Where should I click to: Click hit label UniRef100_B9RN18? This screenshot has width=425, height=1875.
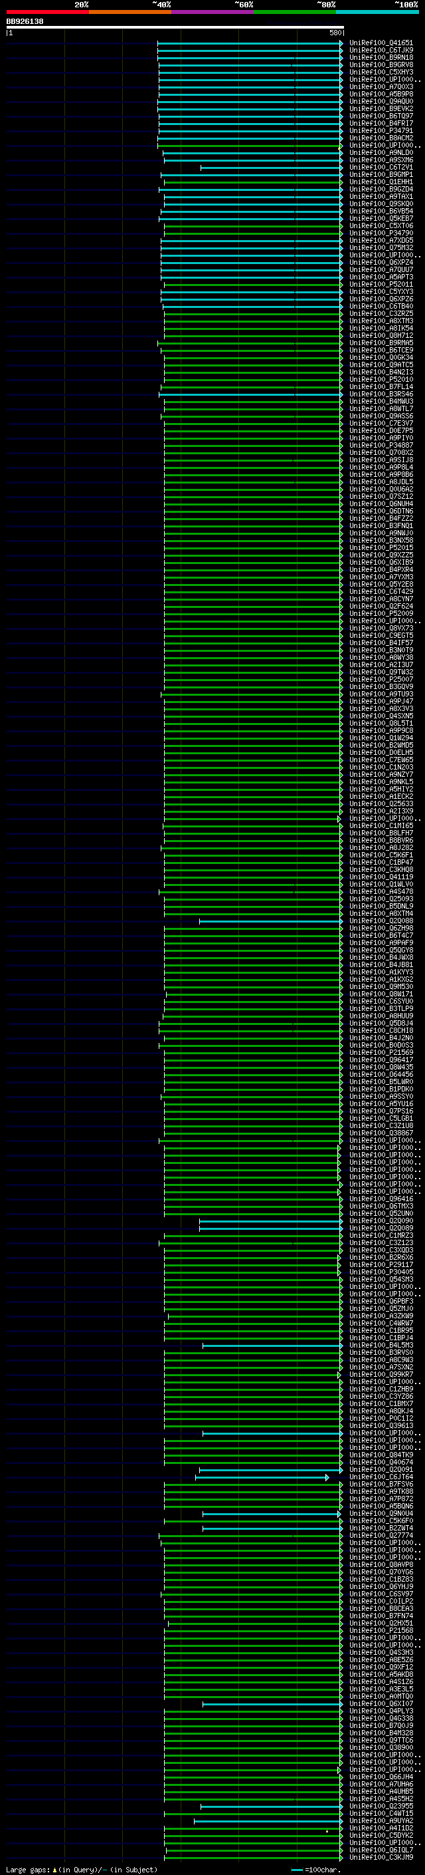(381, 57)
